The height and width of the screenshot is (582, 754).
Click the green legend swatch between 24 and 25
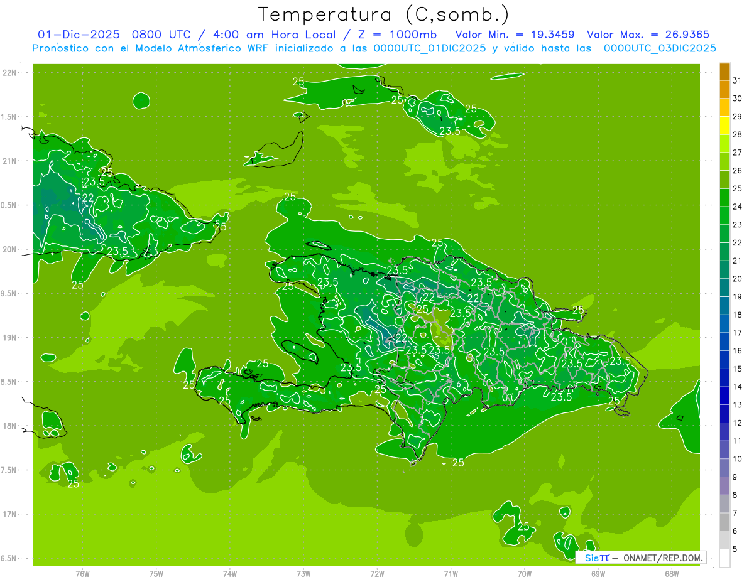point(724,198)
